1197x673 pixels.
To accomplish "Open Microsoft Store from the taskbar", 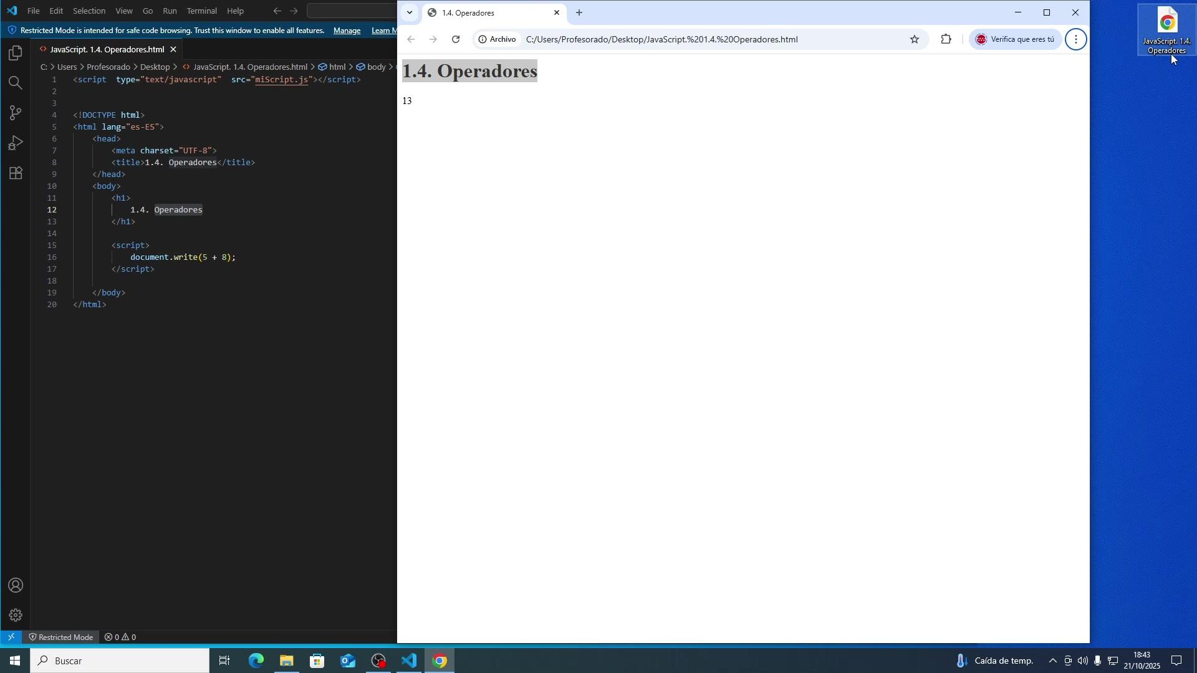I will pyautogui.click(x=317, y=661).
